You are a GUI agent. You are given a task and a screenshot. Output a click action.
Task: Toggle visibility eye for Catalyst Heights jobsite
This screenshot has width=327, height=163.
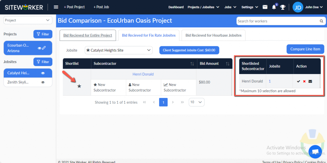tap(43, 73)
